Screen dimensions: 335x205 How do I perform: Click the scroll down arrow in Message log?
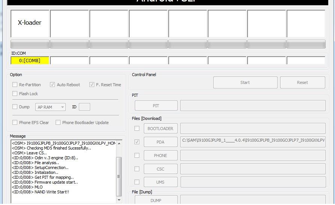tap(119, 200)
